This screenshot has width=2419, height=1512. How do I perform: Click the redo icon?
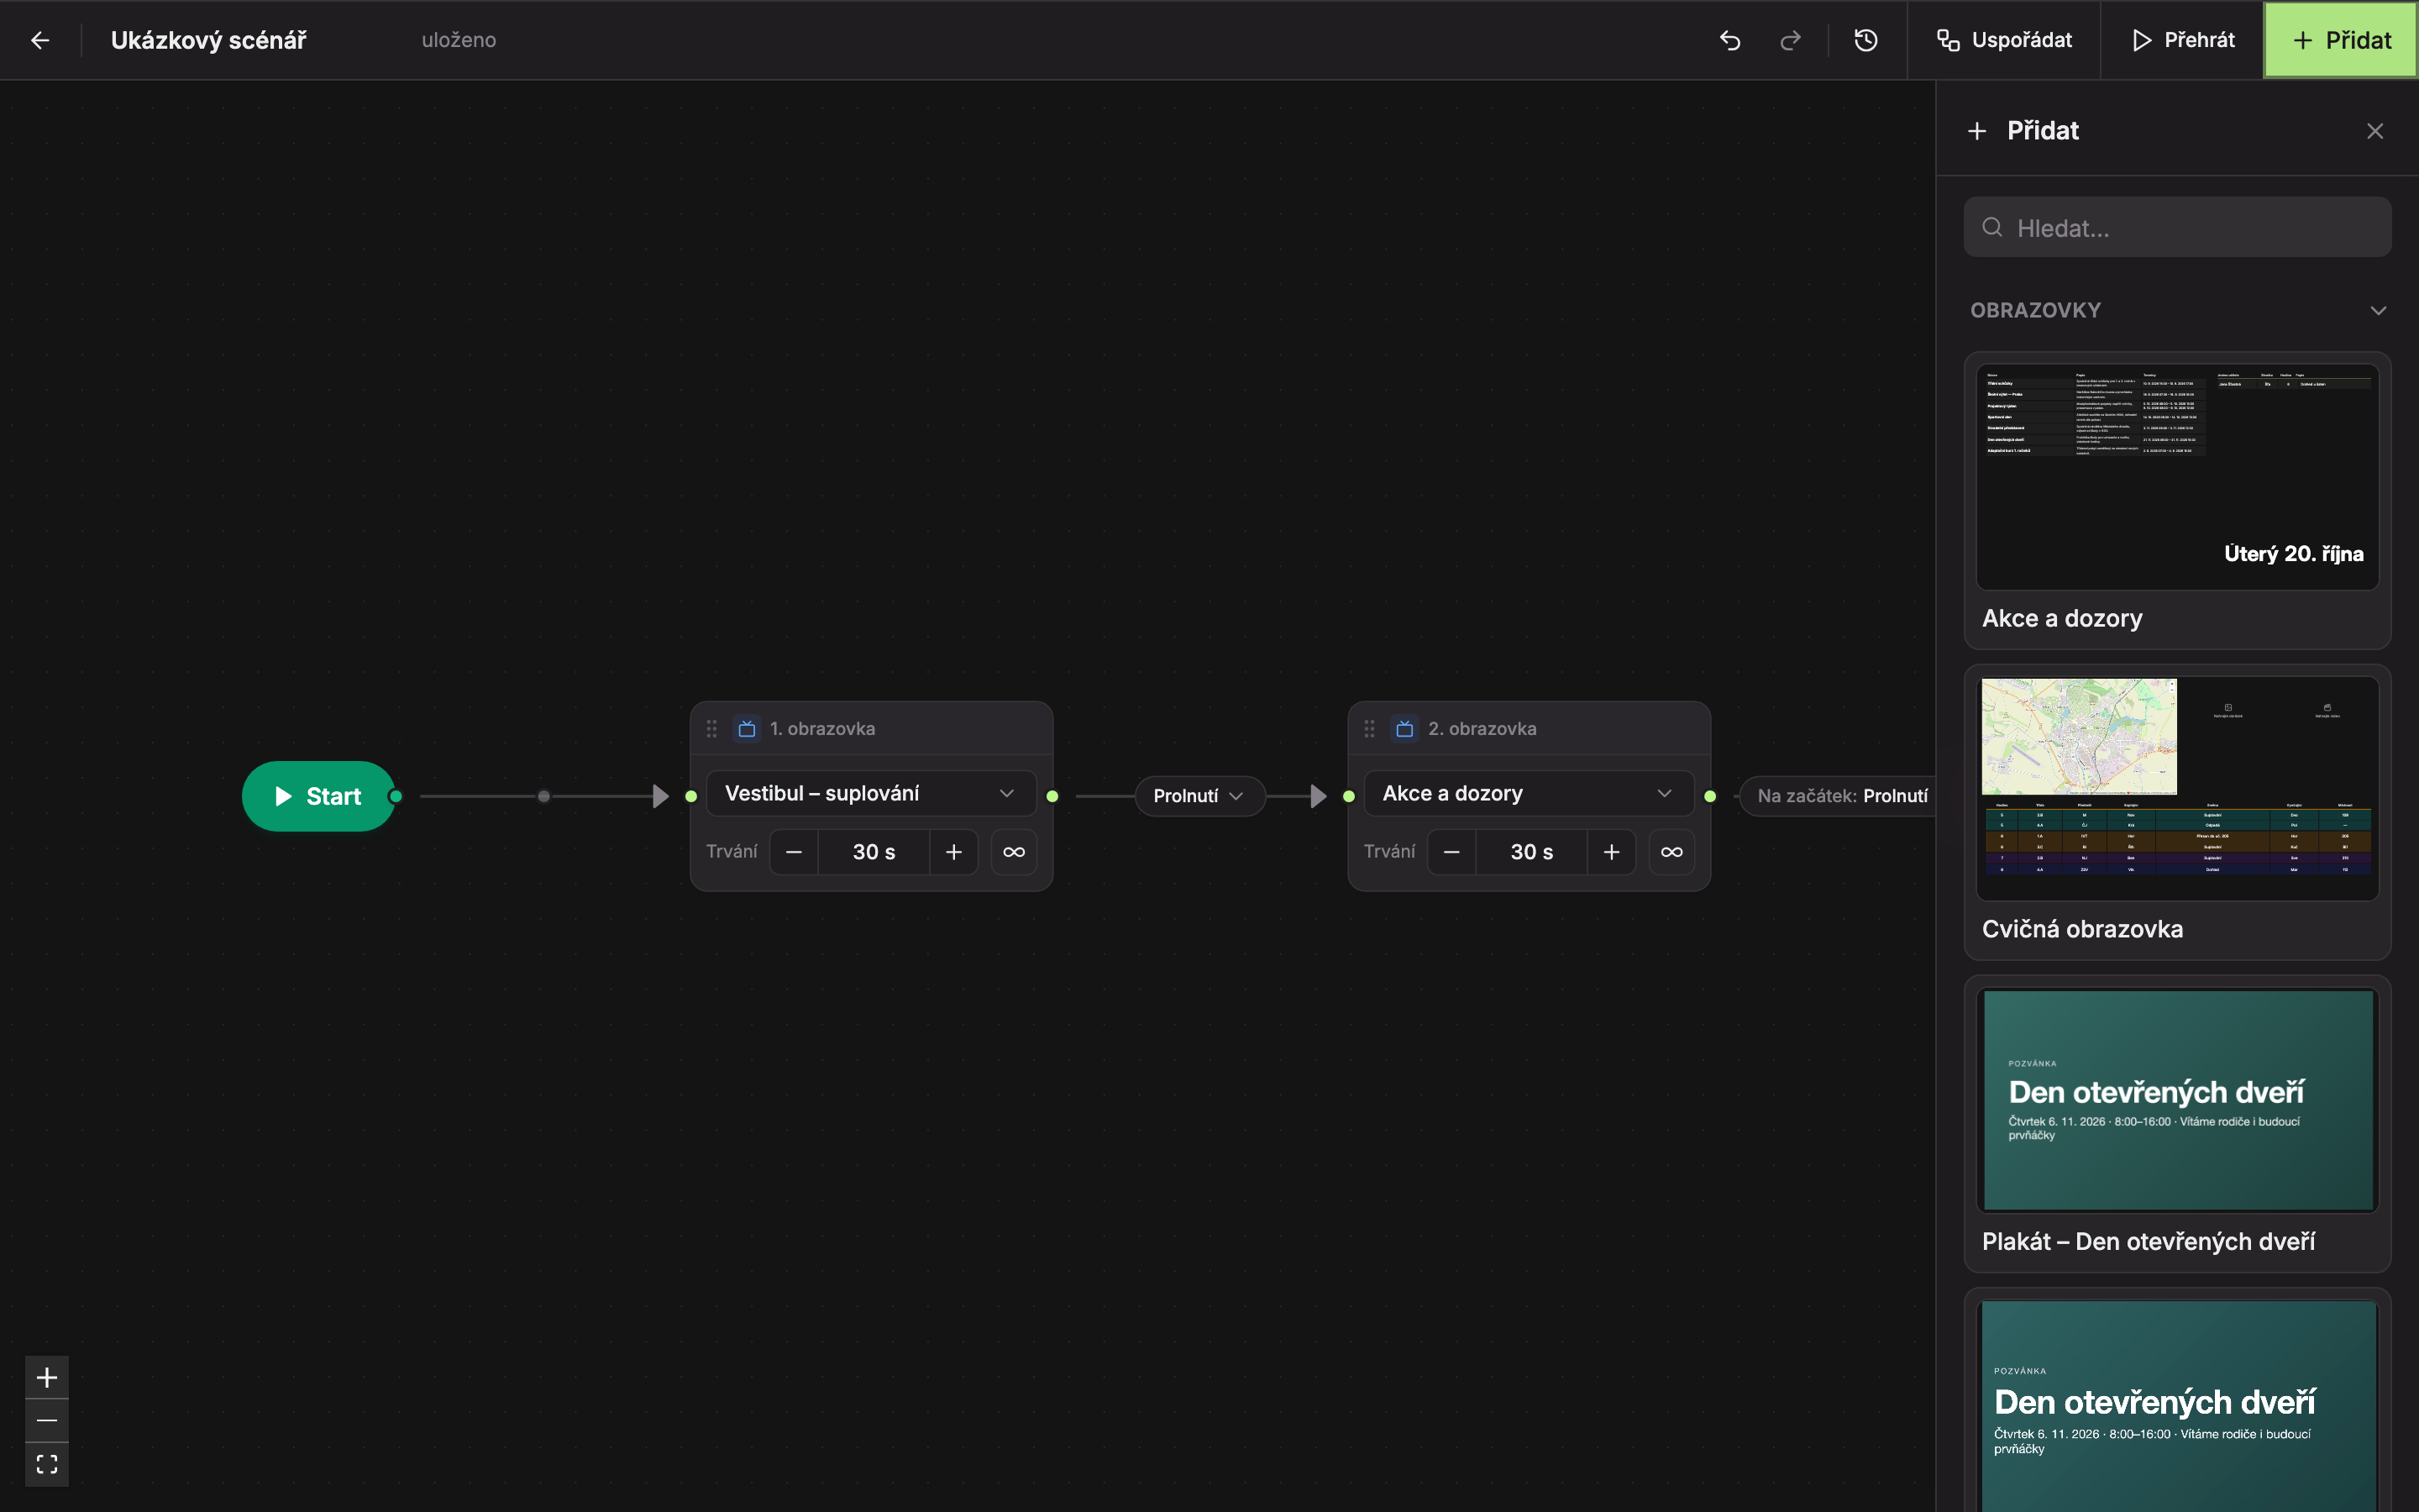1790,40
